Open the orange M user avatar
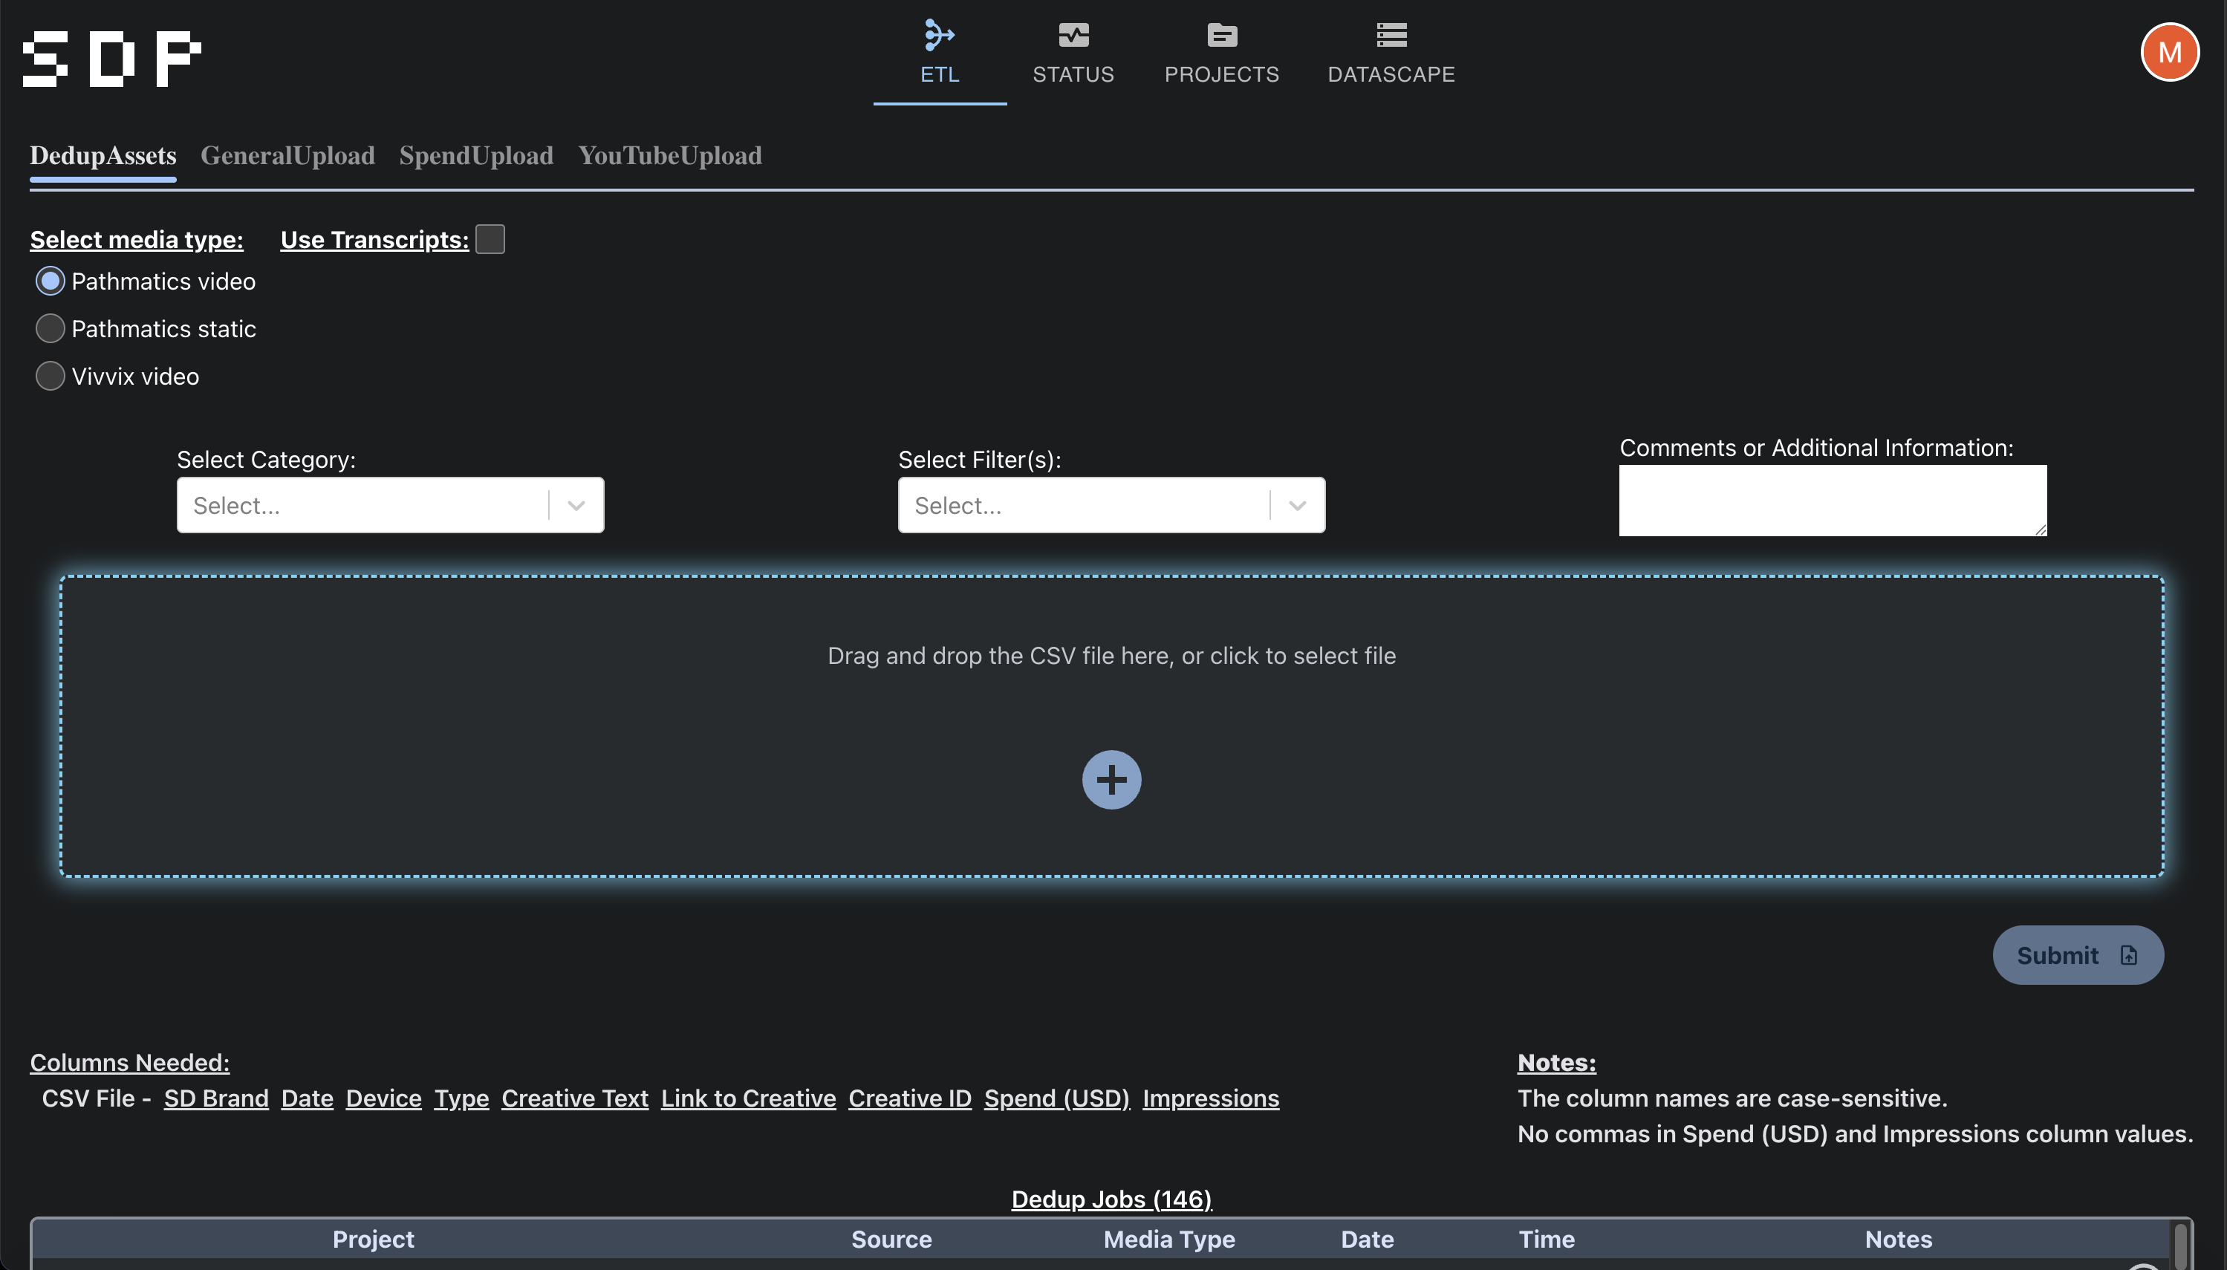2227x1270 pixels. [x=2168, y=52]
